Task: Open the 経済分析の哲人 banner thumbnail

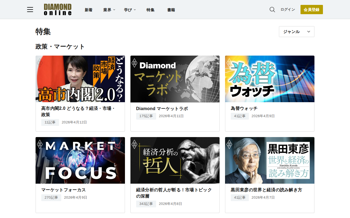Action: pos(175,160)
